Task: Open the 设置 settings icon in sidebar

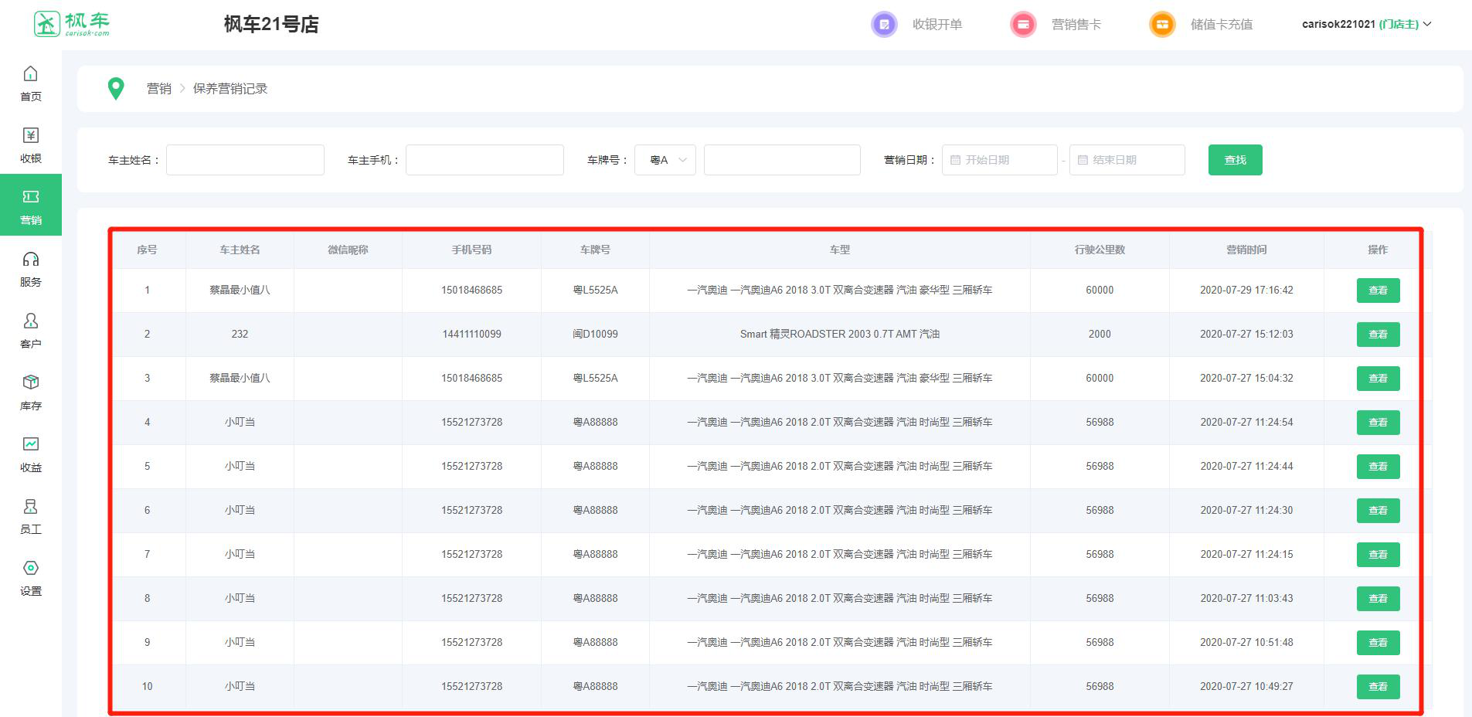Action: tap(30, 568)
